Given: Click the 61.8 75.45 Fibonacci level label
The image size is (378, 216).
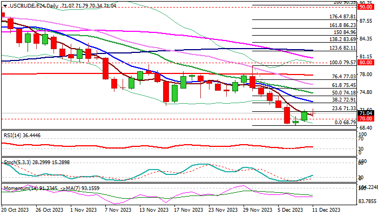Looking at the screenshot, I should 342,85.
